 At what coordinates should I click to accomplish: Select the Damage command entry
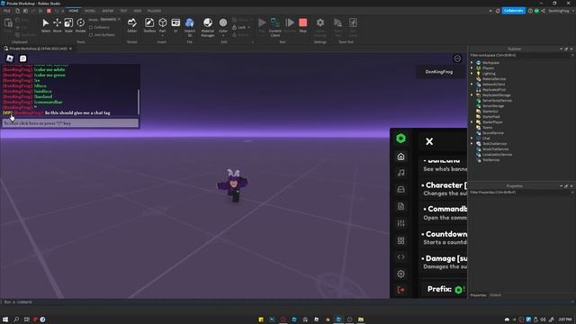point(444,262)
